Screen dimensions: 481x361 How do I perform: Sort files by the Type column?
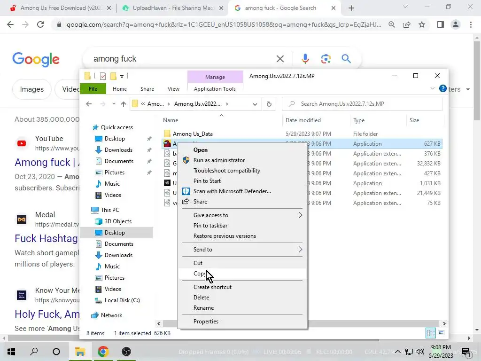[378, 120]
